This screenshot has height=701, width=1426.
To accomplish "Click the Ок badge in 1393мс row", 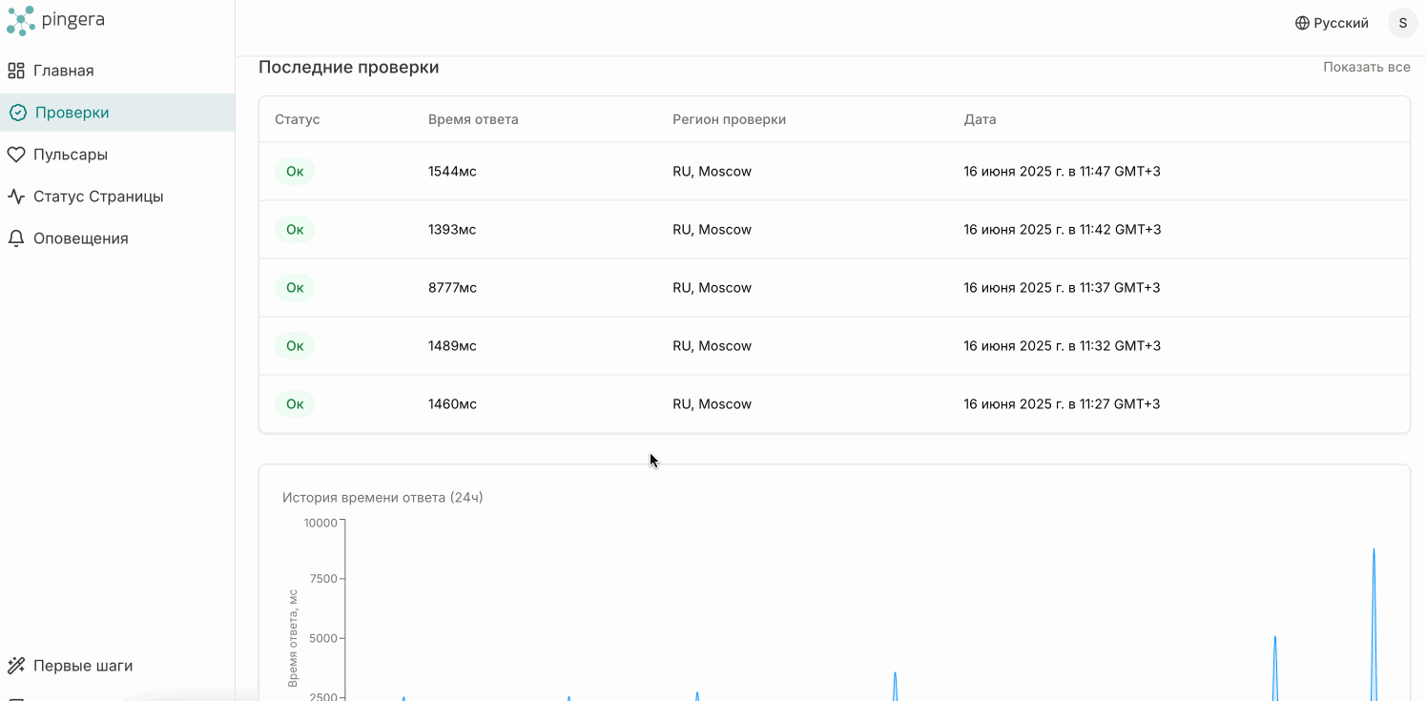I will pos(295,230).
